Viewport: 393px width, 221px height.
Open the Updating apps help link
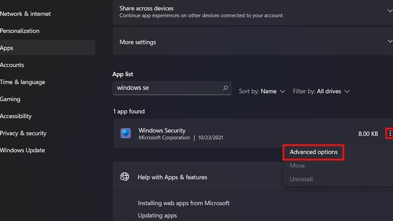pos(157,215)
